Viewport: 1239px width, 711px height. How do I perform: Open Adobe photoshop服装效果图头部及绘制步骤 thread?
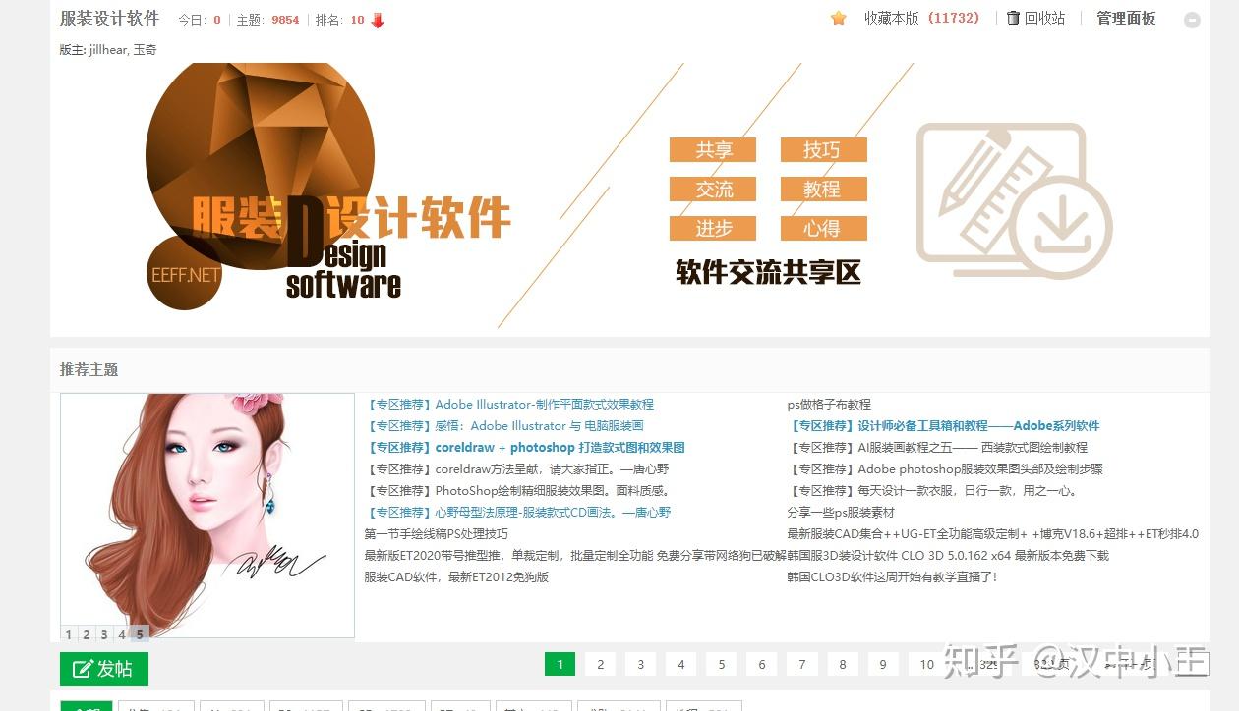tap(980, 468)
